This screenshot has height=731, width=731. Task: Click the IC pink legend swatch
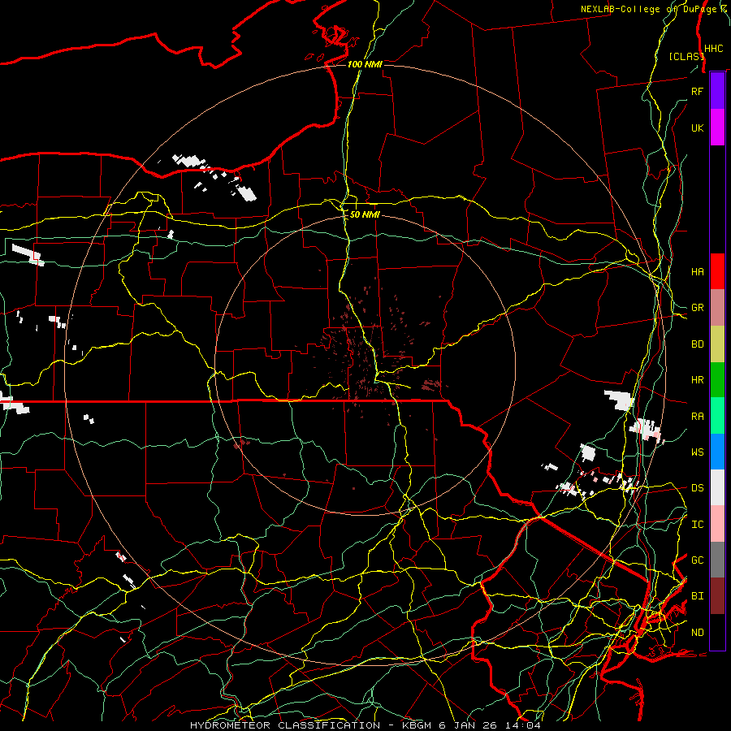(717, 524)
